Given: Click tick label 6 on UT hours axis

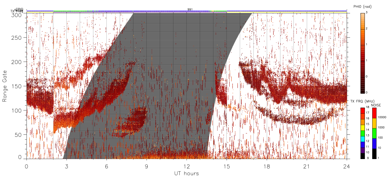Looking at the screenshot, I should point(106,166).
